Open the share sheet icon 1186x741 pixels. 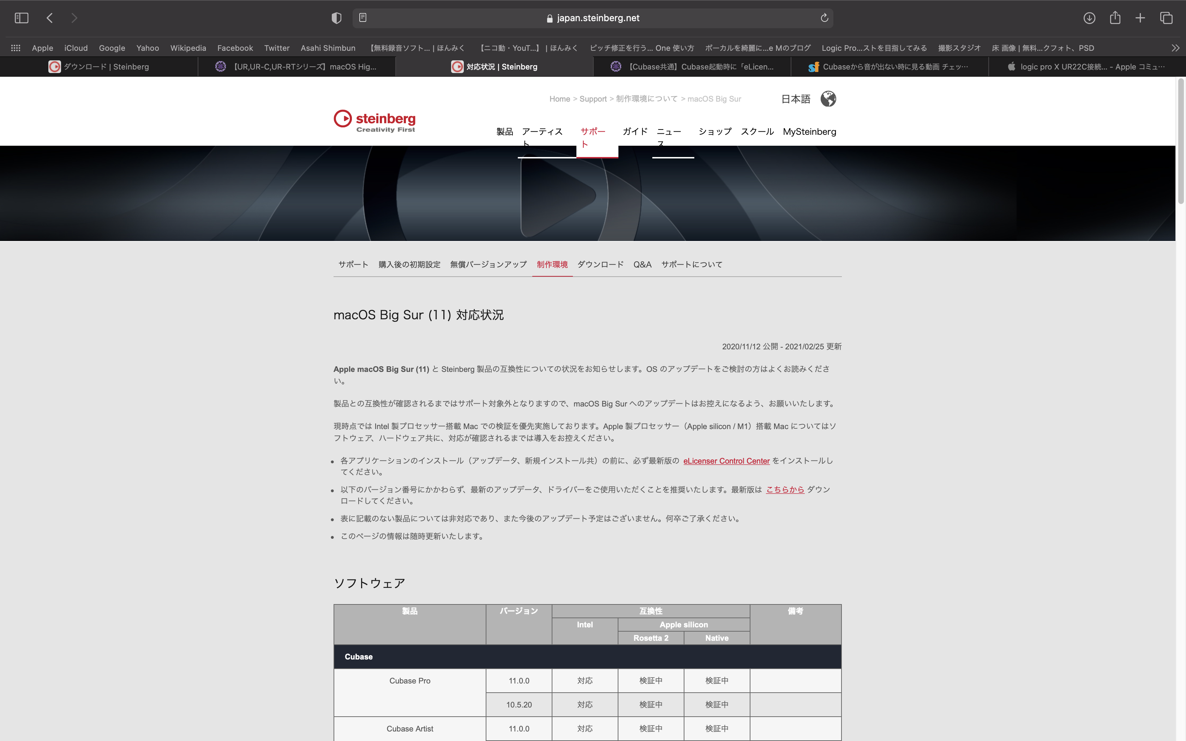pos(1115,18)
